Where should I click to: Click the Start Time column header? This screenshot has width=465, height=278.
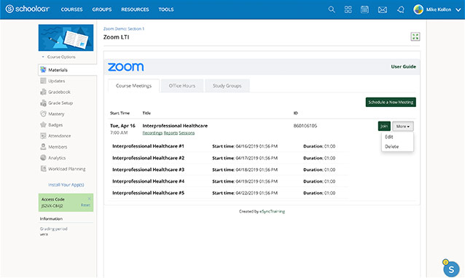pyautogui.click(x=120, y=113)
